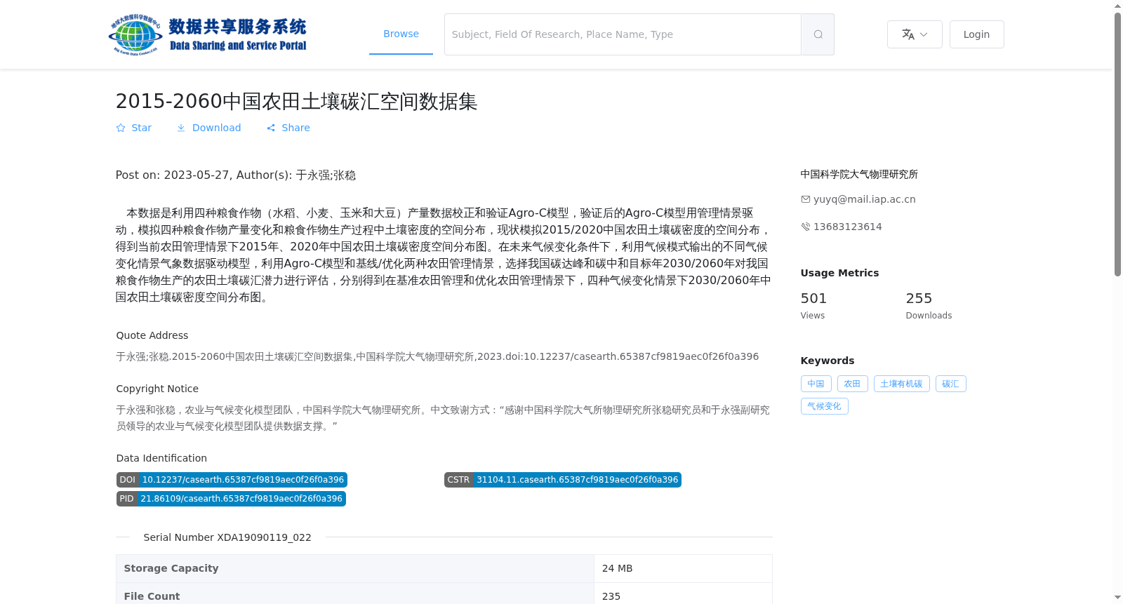Screen dimensions: 1123x604
Task: Click the Share link text
Action: coord(295,128)
